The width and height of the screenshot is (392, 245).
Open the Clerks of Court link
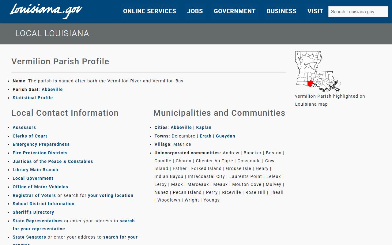pos(30,136)
